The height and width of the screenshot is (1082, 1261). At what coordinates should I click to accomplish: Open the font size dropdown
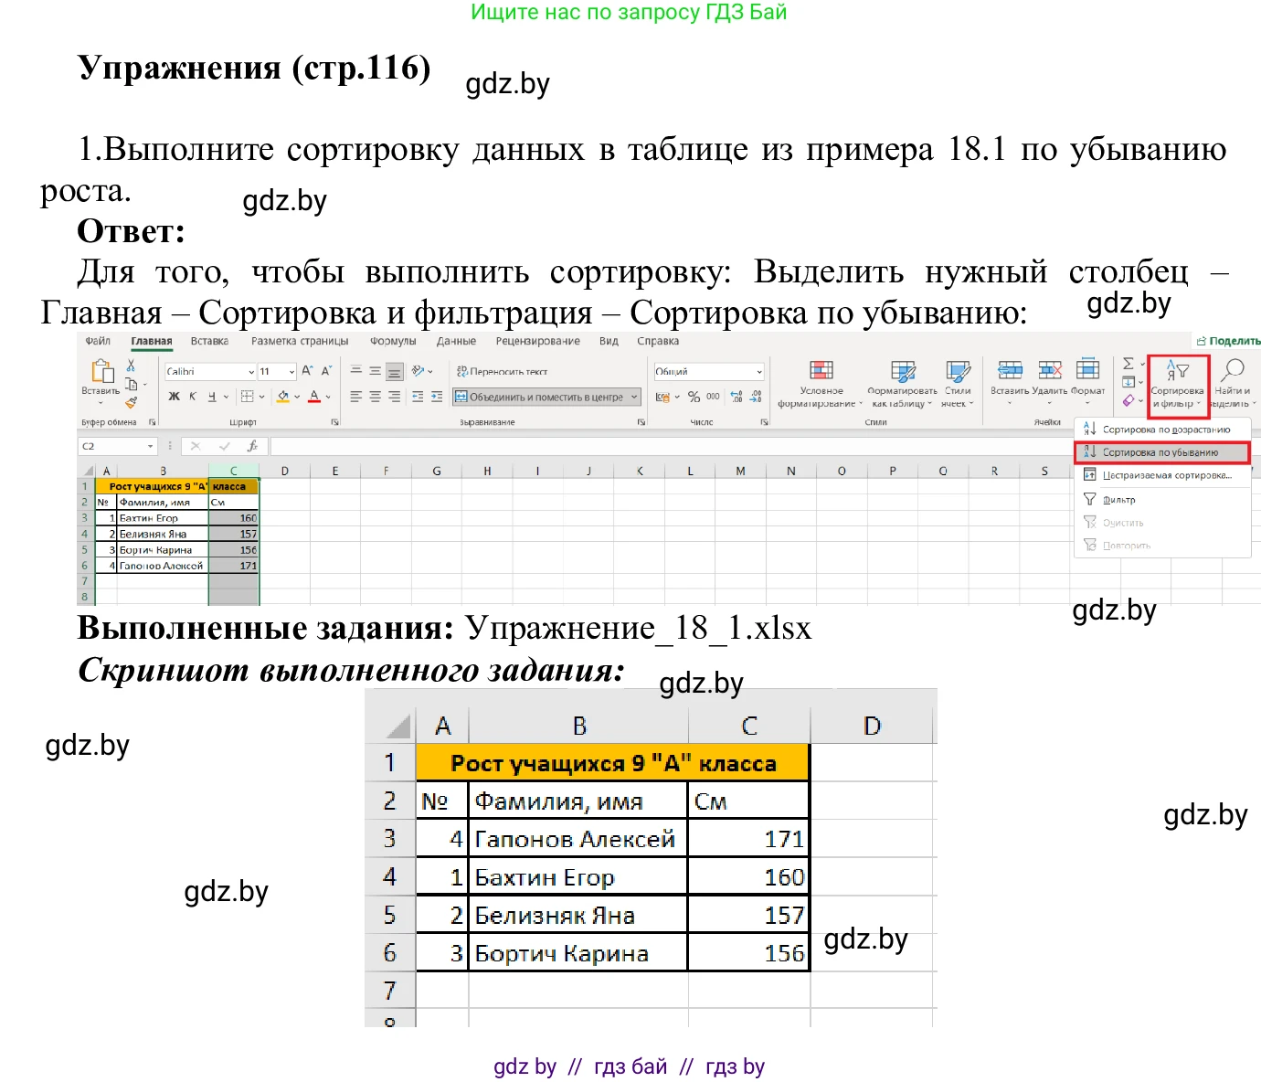pyautogui.click(x=291, y=371)
